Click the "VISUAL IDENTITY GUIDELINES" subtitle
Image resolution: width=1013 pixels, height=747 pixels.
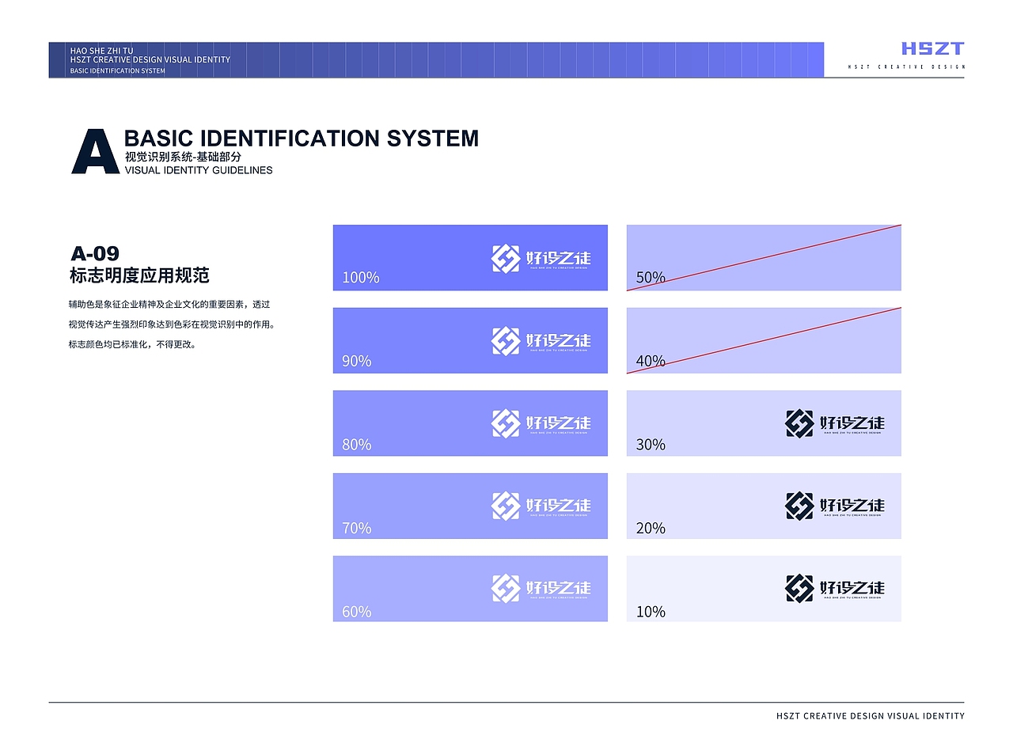(x=199, y=170)
